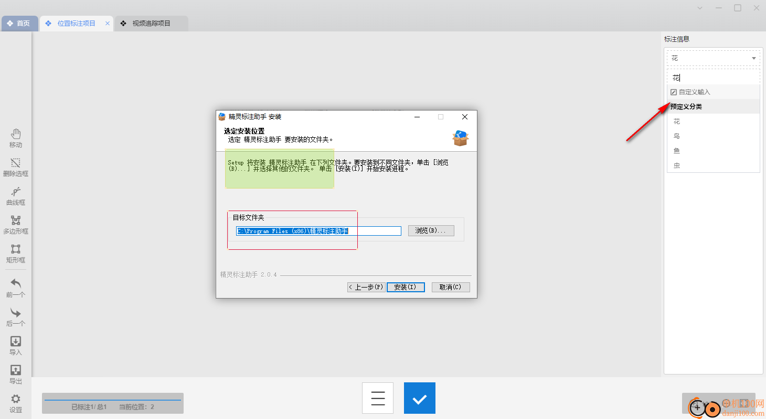The image size is (766, 419).
Task: Click the 标注信息 panel title
Action: pyautogui.click(x=677, y=39)
